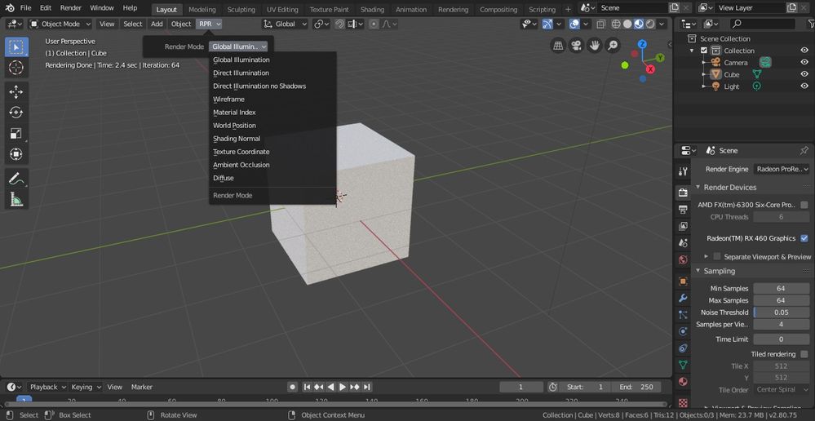Click the timeline End frame field

pos(636,387)
